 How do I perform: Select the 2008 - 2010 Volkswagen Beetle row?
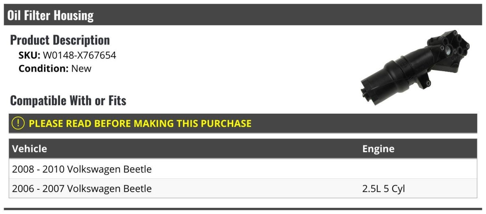[82, 169]
